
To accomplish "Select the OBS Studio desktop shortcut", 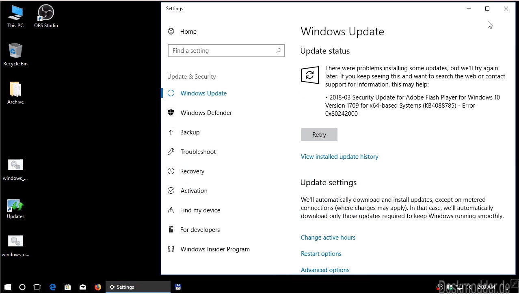I will (46, 17).
